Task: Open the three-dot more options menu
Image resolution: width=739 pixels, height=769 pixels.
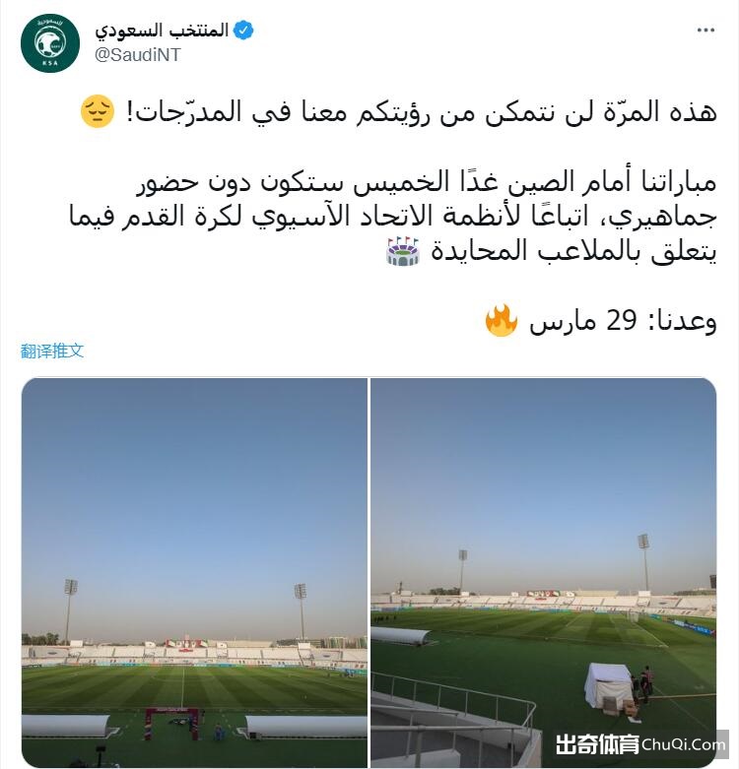Action: pyautogui.click(x=705, y=31)
